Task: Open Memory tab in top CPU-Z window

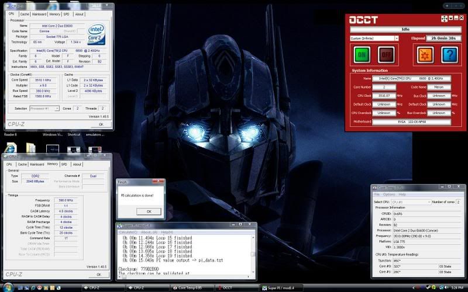Action: tap(54, 14)
